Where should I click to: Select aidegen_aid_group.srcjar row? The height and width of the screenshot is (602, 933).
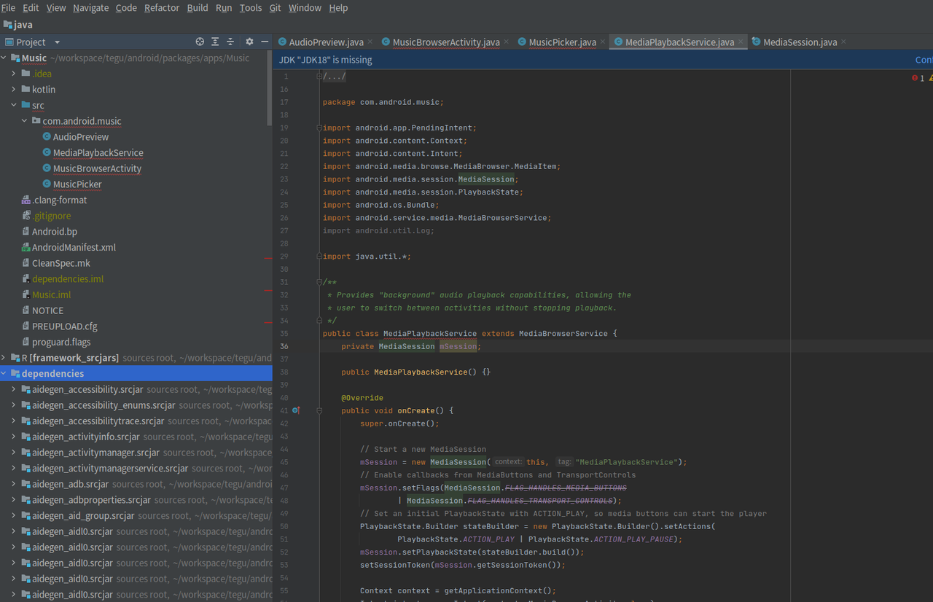[x=136, y=516]
